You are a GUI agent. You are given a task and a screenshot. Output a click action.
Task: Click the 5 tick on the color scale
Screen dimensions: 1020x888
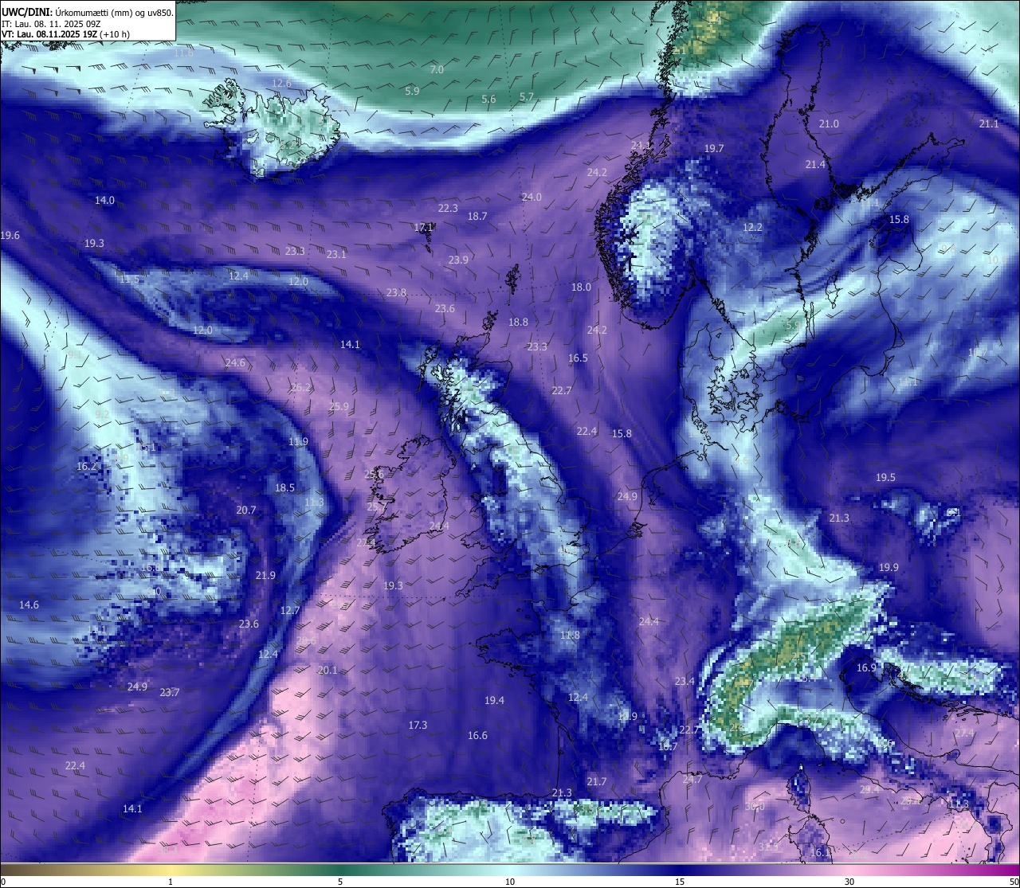click(x=340, y=882)
